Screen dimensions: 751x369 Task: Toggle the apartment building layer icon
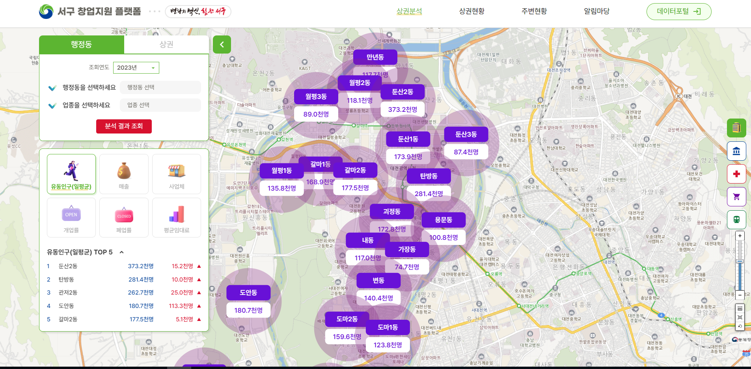(736, 128)
